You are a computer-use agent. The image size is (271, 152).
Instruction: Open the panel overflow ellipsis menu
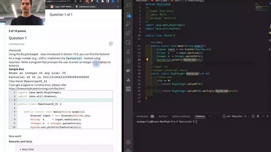pyautogui.click(x=210, y=117)
